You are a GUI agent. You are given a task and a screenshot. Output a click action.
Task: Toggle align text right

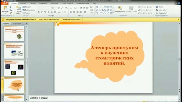[77, 12]
